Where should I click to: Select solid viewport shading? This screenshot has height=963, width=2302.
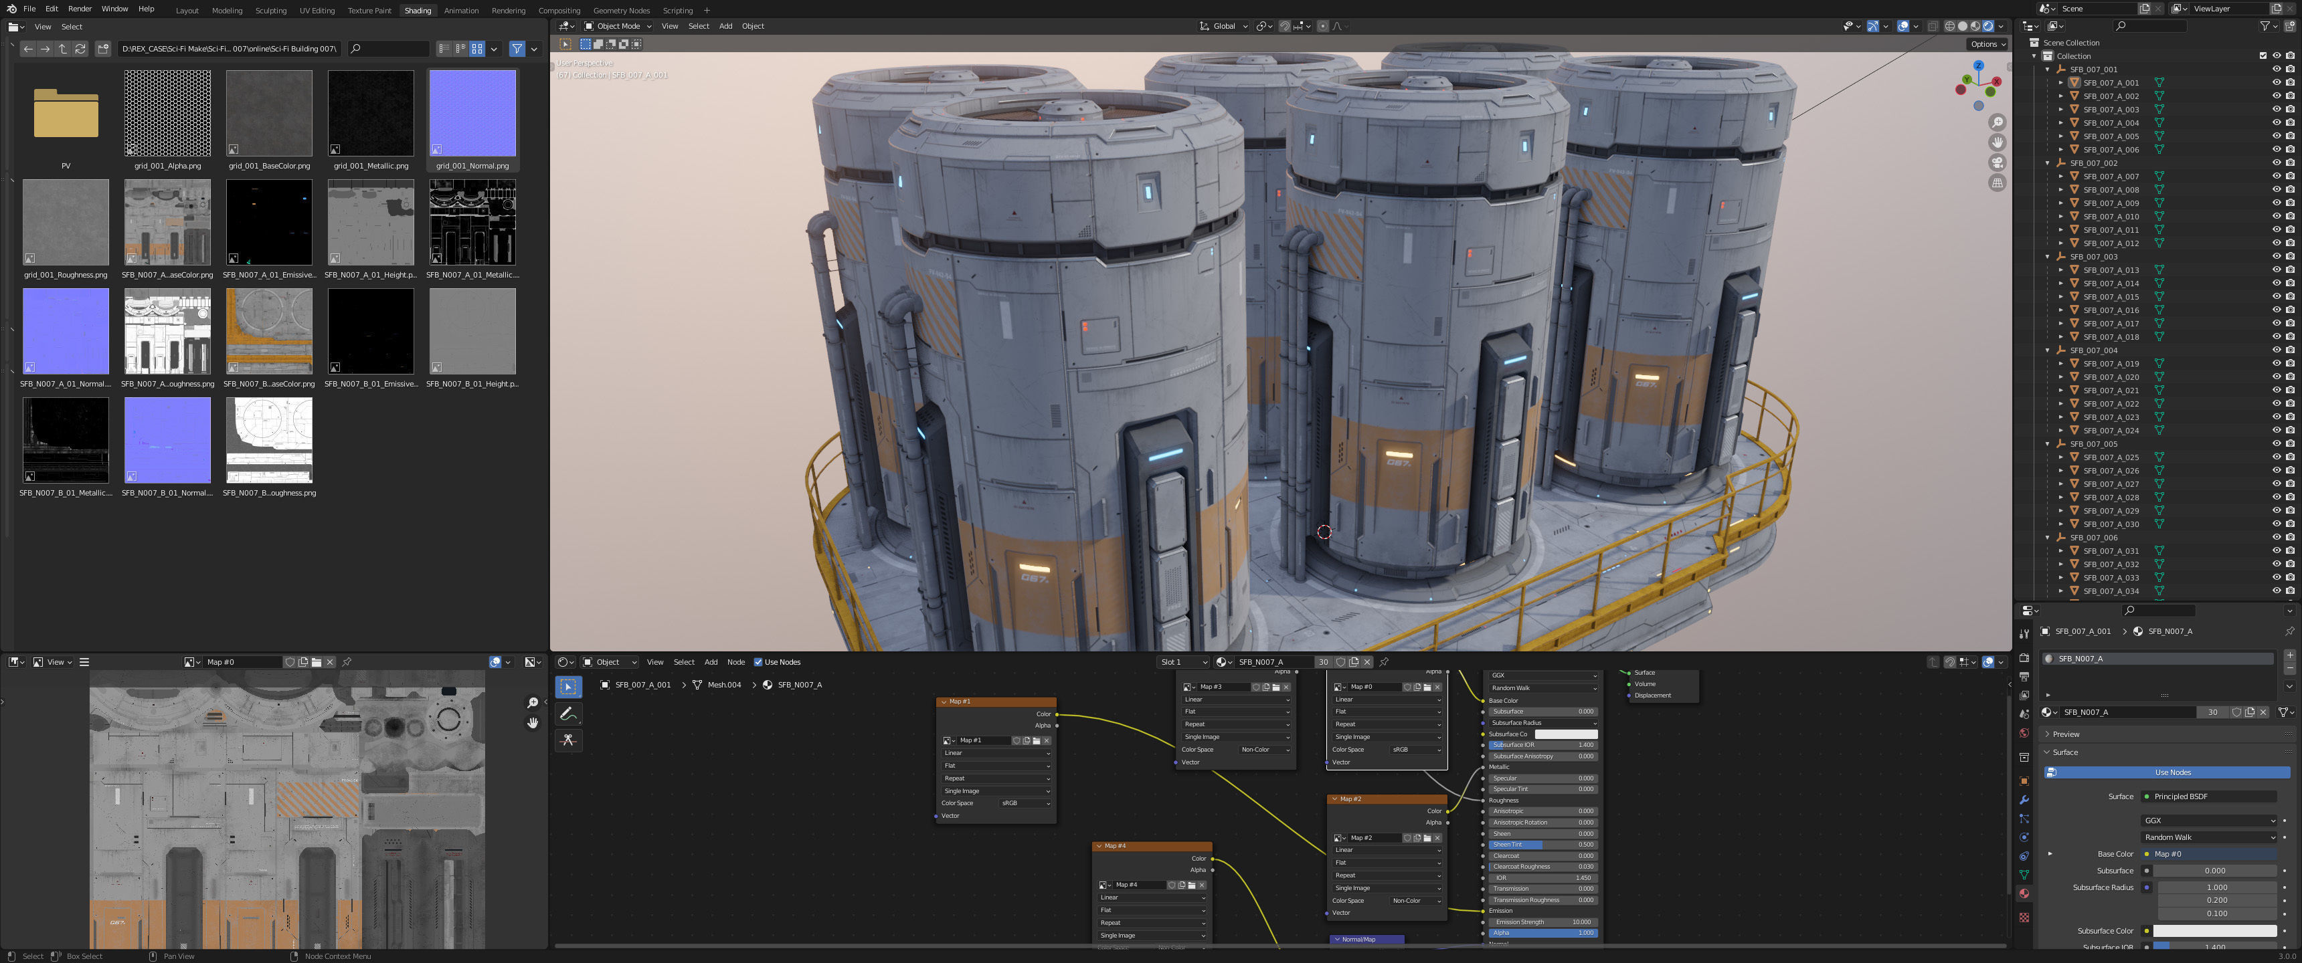pos(1963,26)
